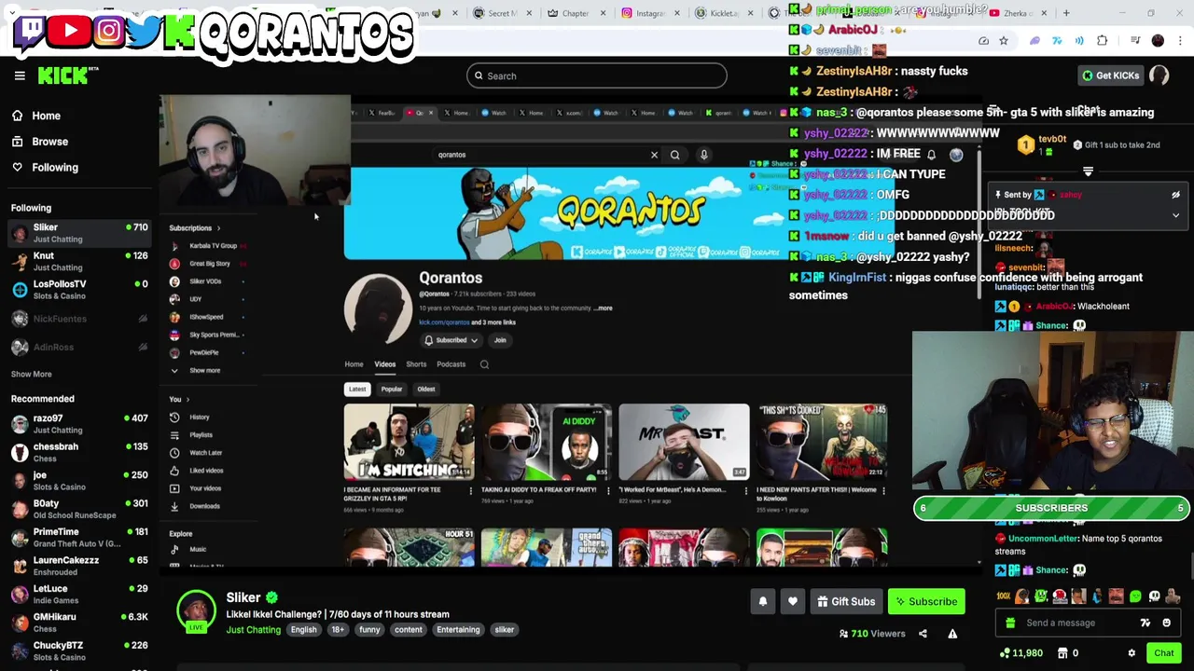Click in the Kick search field
This screenshot has height=671, width=1194.
pyautogui.click(x=597, y=75)
